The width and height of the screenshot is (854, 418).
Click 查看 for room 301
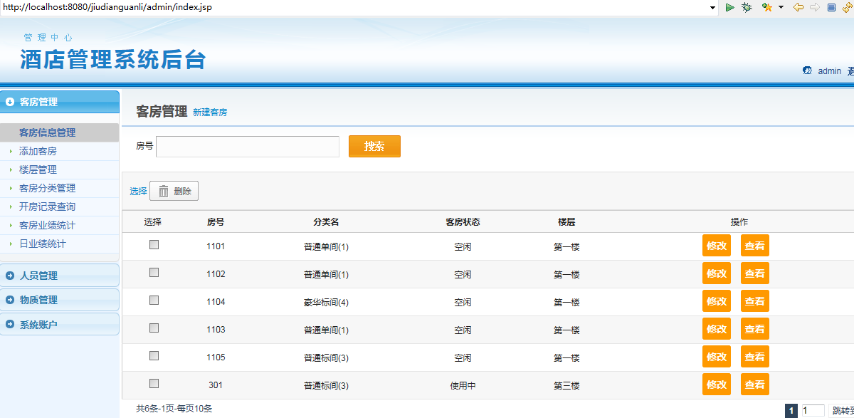pyautogui.click(x=755, y=385)
